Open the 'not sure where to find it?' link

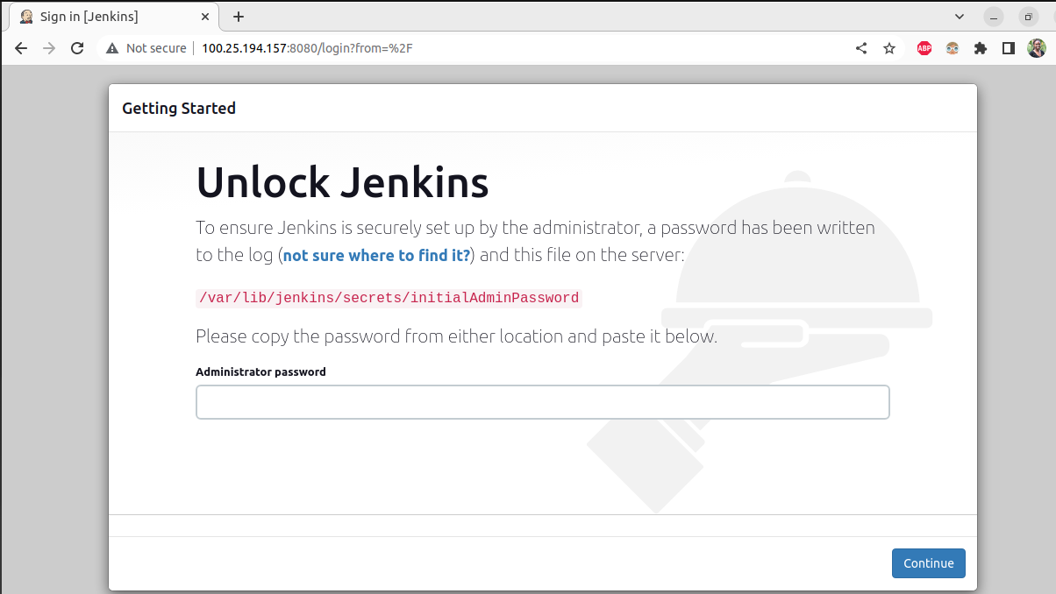(x=376, y=256)
